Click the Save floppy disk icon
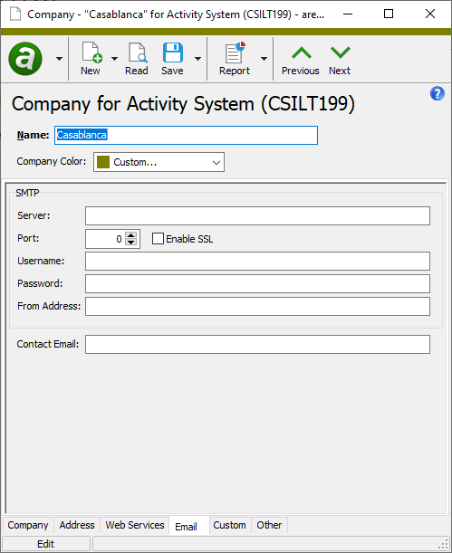This screenshot has height=553, width=452. click(172, 52)
